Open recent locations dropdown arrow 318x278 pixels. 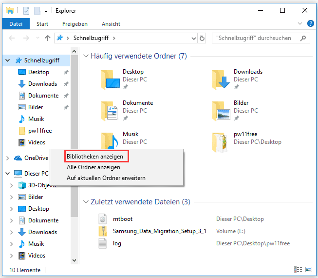[37, 38]
